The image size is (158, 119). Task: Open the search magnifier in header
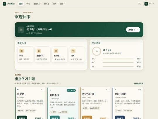140,4
